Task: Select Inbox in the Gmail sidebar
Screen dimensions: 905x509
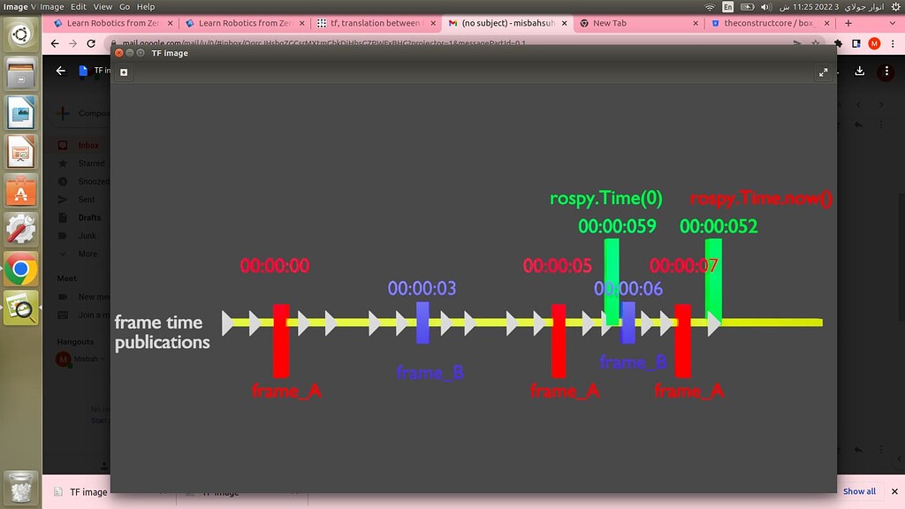Action: (87, 144)
